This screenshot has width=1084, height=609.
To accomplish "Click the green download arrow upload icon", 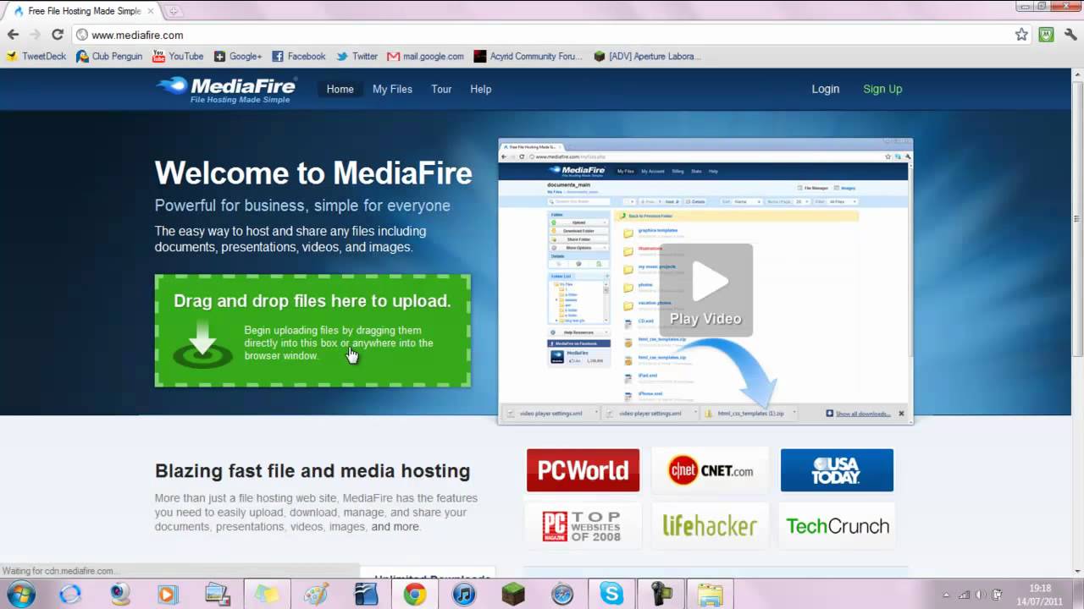I will coord(202,345).
